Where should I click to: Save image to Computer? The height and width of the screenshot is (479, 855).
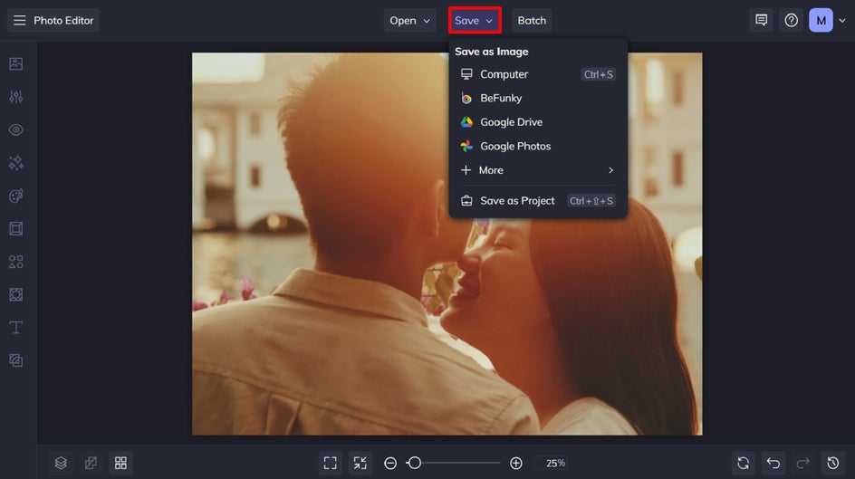coord(538,74)
